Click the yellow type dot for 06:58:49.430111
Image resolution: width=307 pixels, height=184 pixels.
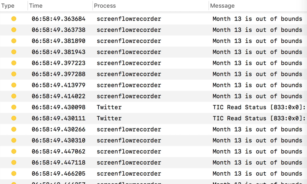point(14,118)
